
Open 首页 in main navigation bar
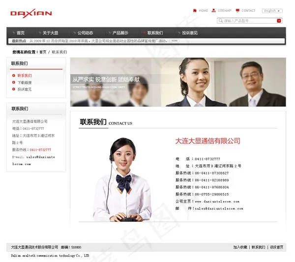click(20, 33)
